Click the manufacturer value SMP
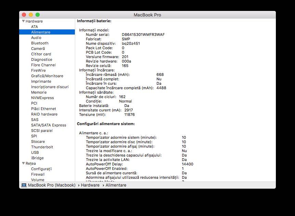The width and height of the screenshot is (295, 216). click(126, 39)
